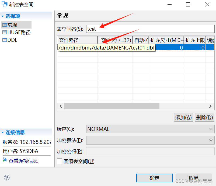The image size is (216, 186).
Task: Click the 删除(D) button
Action: tap(204, 117)
